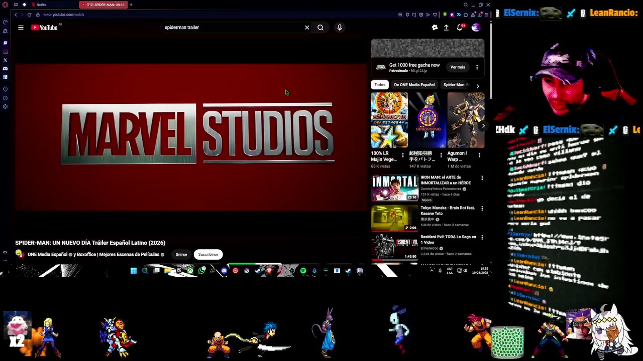Image resolution: width=643 pixels, height=361 pixels.
Task: Open ComicsYotros Pormenores channel link
Action: [441, 189]
